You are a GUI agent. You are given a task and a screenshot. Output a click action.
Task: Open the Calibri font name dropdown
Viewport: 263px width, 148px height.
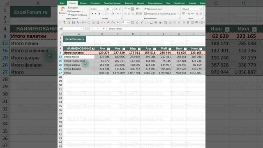[105, 9]
